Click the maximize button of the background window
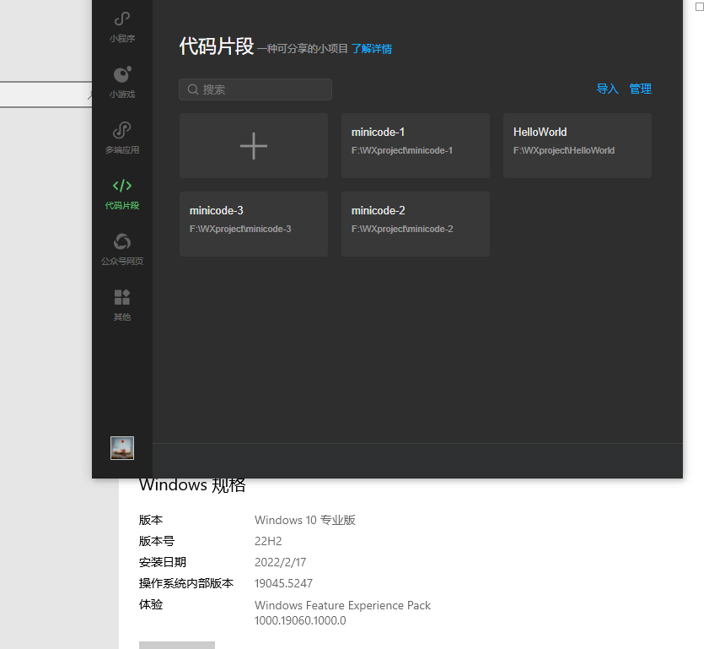The height and width of the screenshot is (649, 709). point(700,7)
